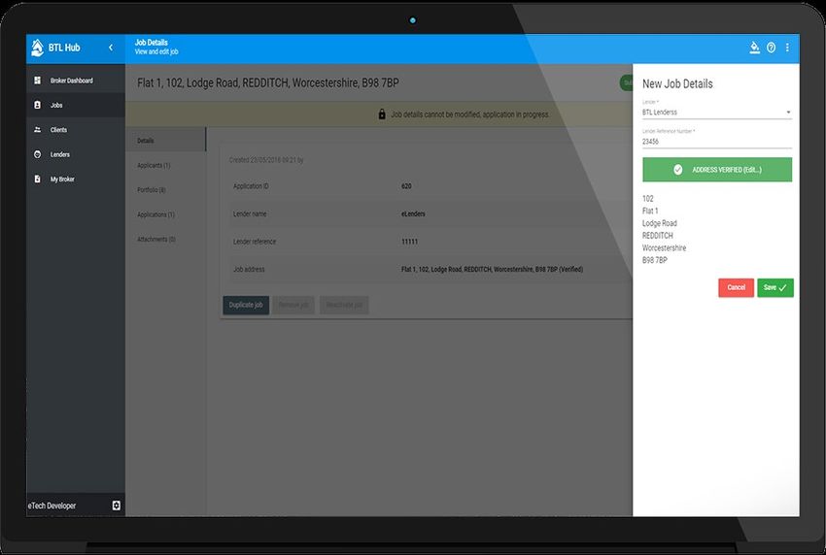Open the help question mark icon
Screen dimensions: 826x555
(x=772, y=48)
